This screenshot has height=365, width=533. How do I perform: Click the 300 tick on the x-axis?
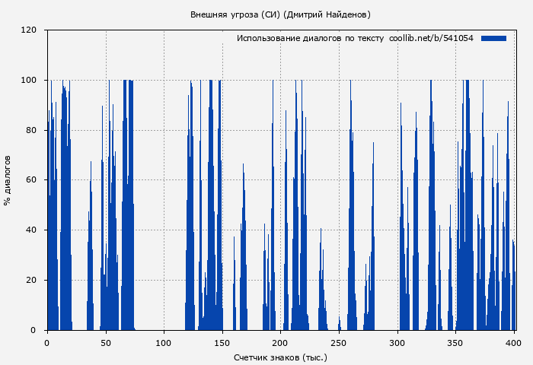pyautogui.click(x=397, y=343)
